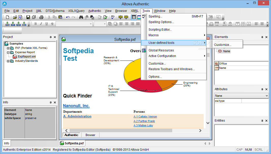The width and height of the screenshot is (271, 154).
Task: Open the Name dropdown in Attributes panel
Action: point(267,96)
